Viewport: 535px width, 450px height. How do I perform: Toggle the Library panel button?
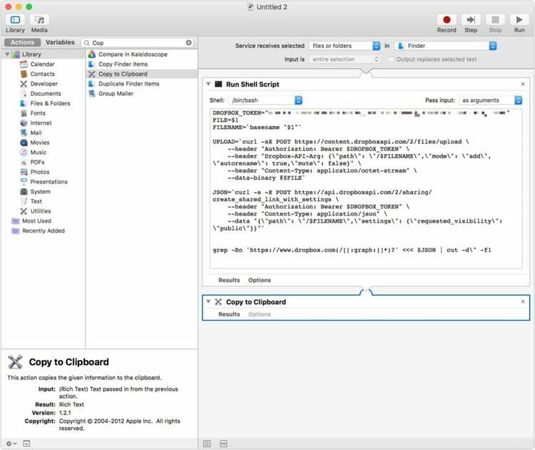point(15,20)
